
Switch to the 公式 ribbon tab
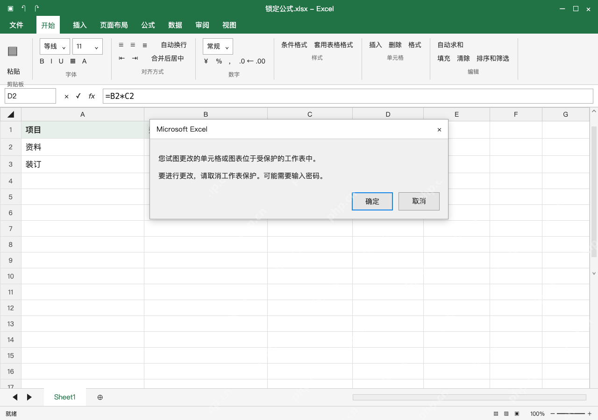pyautogui.click(x=148, y=25)
